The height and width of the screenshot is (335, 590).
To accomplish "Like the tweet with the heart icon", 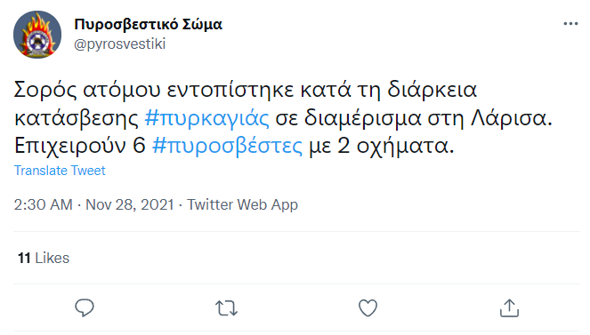I will pos(368,308).
